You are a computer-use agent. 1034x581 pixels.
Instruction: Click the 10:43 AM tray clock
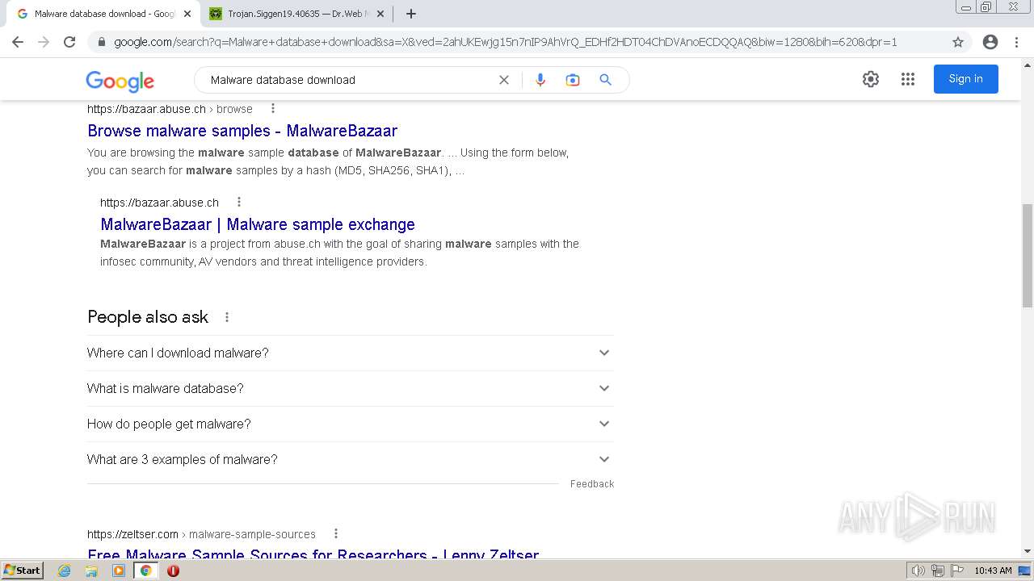(993, 571)
